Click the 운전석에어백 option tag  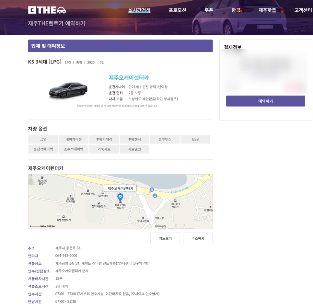43,149
